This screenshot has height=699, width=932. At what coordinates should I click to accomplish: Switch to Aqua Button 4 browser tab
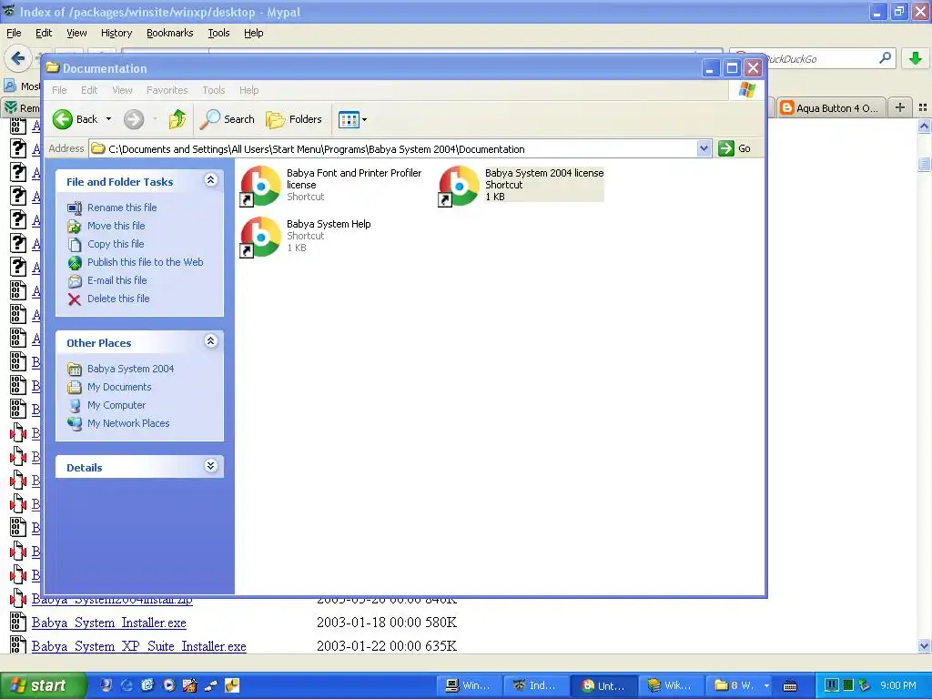point(830,108)
